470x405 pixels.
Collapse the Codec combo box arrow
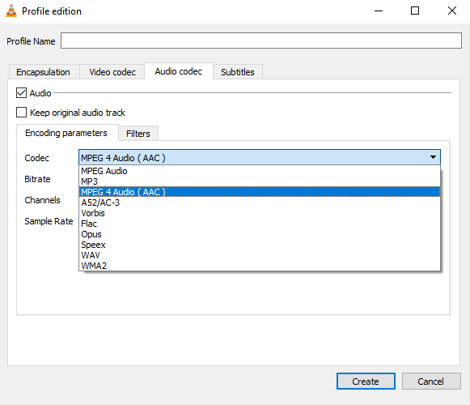pos(433,157)
